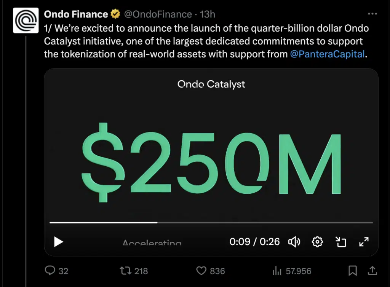Enable picture-in-picture mode for video
The image size is (390, 287).
click(x=340, y=242)
